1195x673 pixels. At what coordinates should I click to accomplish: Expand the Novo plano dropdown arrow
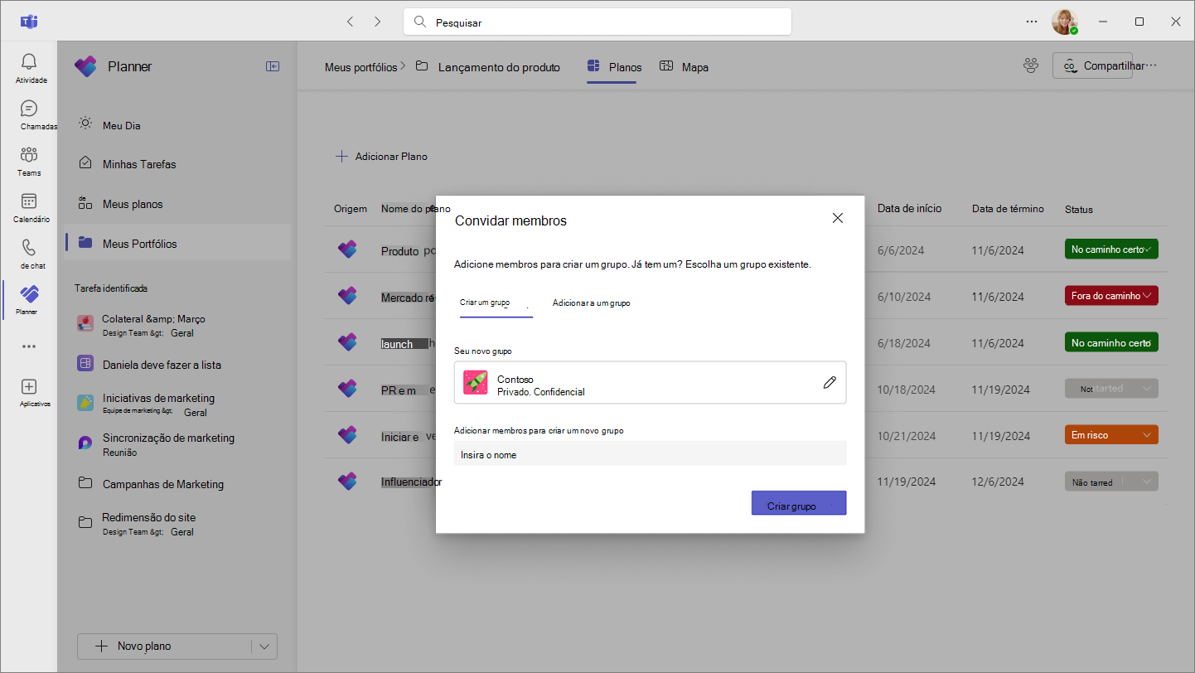[x=264, y=646]
